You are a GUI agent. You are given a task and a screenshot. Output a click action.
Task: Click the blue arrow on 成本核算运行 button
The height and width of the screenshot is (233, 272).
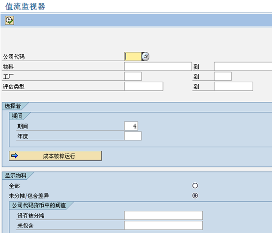14,156
